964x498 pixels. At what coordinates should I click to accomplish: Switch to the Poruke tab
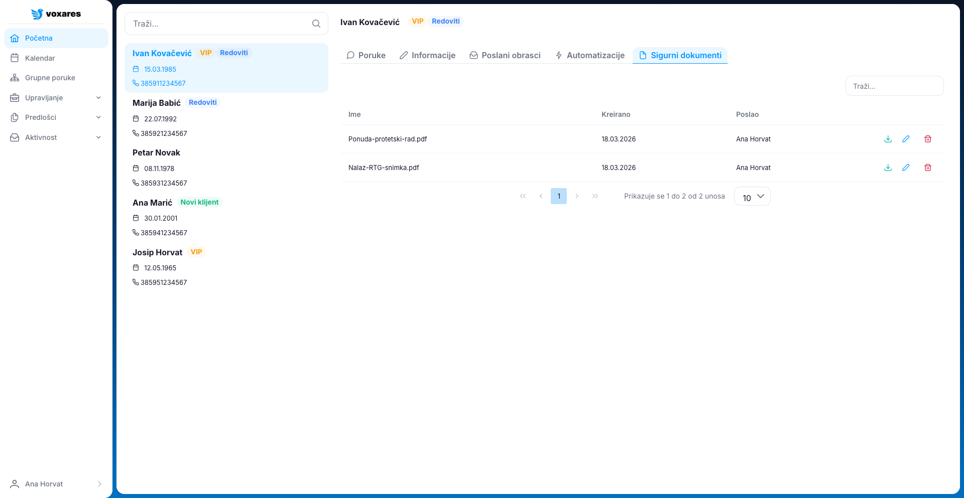[x=366, y=55]
